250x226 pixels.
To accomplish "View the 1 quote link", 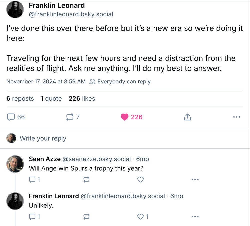I will (51, 99).
